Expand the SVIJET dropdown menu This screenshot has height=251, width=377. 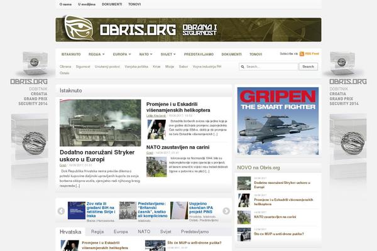tap(168, 55)
